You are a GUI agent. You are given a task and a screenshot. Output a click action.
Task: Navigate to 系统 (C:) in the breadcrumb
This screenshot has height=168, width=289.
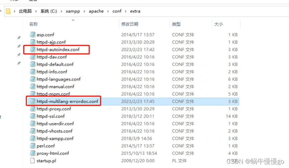point(49,11)
